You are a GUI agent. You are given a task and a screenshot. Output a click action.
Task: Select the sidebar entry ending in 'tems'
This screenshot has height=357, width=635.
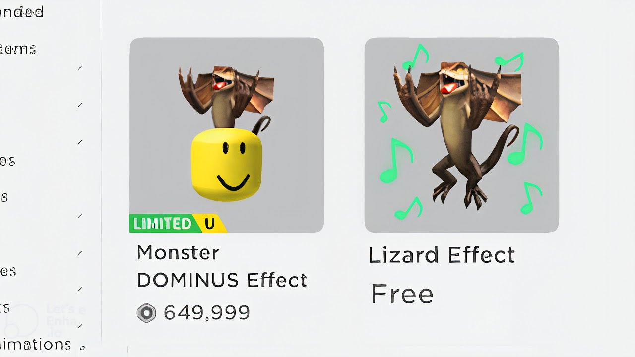tap(18, 49)
